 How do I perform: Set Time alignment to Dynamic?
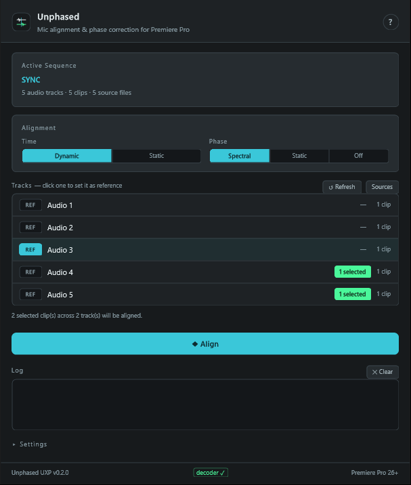tap(67, 156)
